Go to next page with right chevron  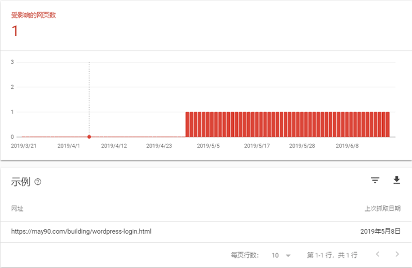[397, 254]
